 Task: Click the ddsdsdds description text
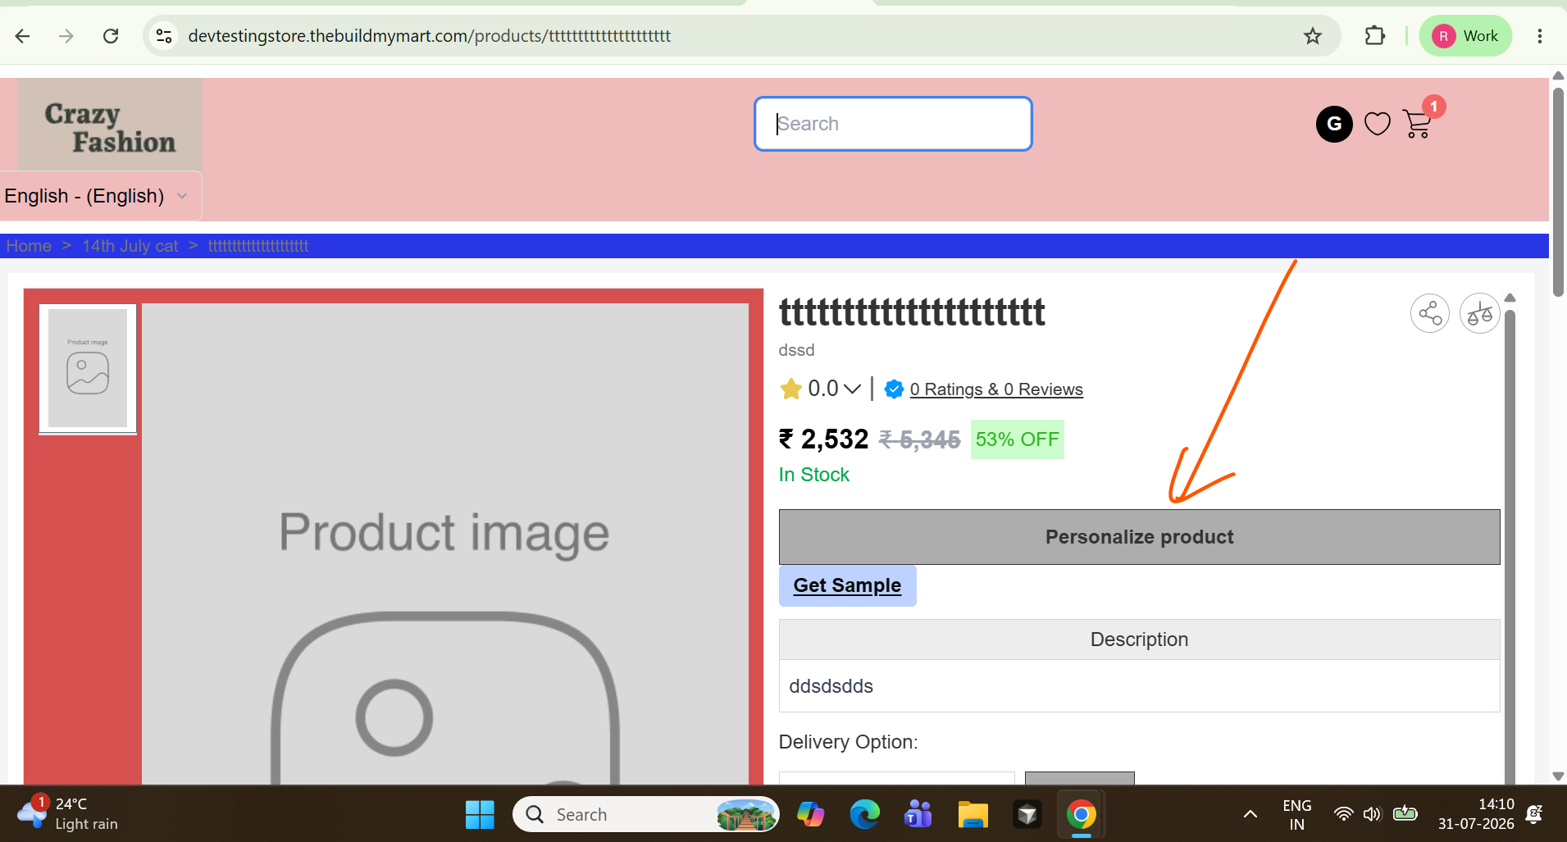[x=831, y=686]
